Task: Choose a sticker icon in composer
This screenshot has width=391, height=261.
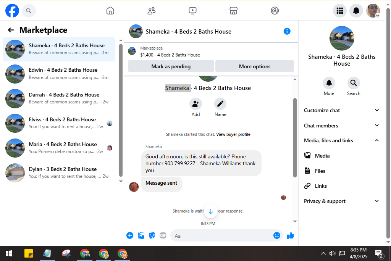Action: pos(152,235)
